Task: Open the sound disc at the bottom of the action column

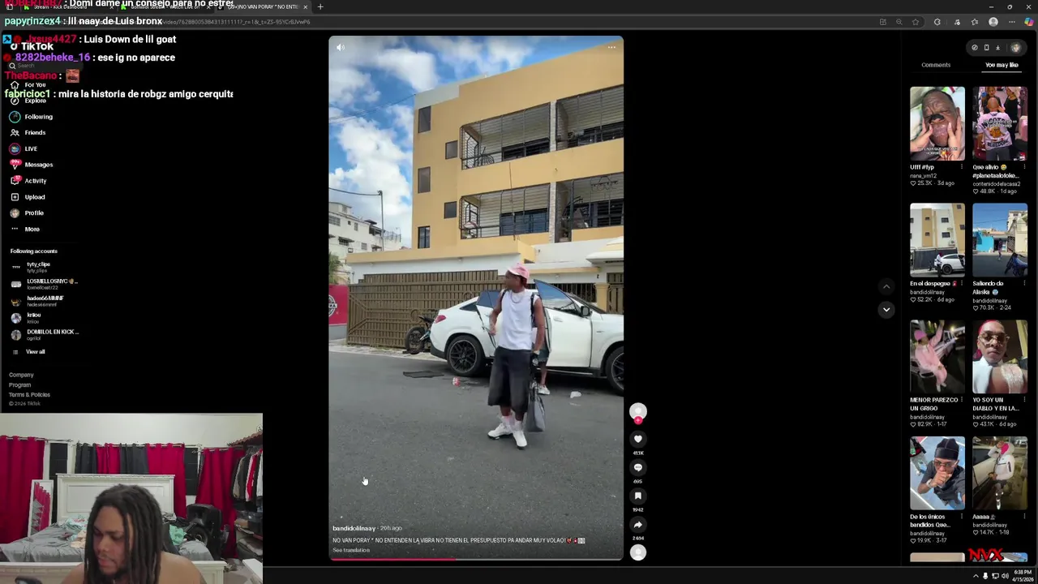Action: [638, 552]
